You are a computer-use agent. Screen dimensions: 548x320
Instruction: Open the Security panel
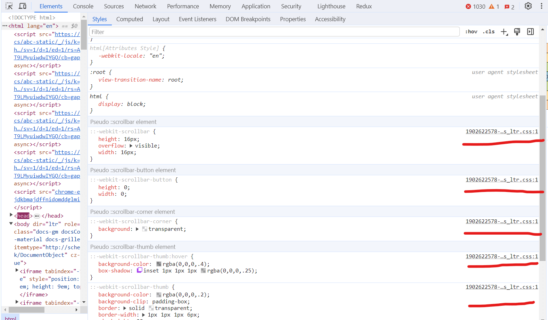click(291, 6)
